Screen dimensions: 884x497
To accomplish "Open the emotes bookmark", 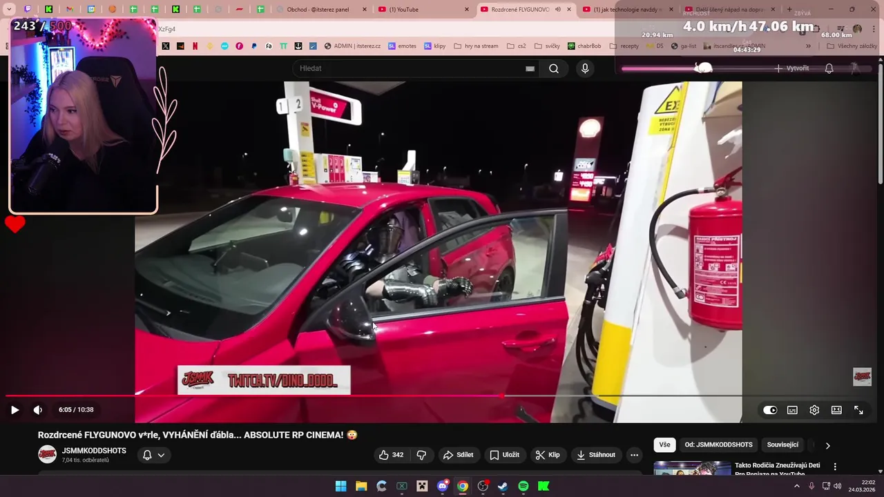I will (402, 46).
